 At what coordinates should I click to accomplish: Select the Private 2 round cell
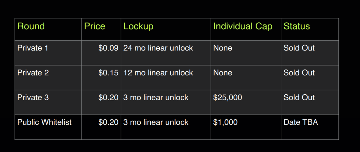tap(33, 73)
